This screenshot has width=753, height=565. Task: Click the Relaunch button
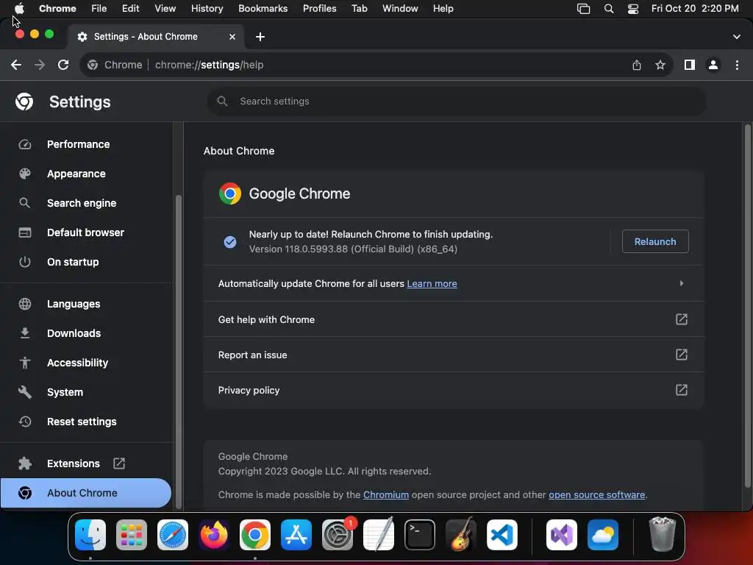(x=655, y=241)
